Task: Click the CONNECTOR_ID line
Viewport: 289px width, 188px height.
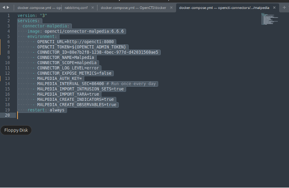Action: [x=97, y=52]
